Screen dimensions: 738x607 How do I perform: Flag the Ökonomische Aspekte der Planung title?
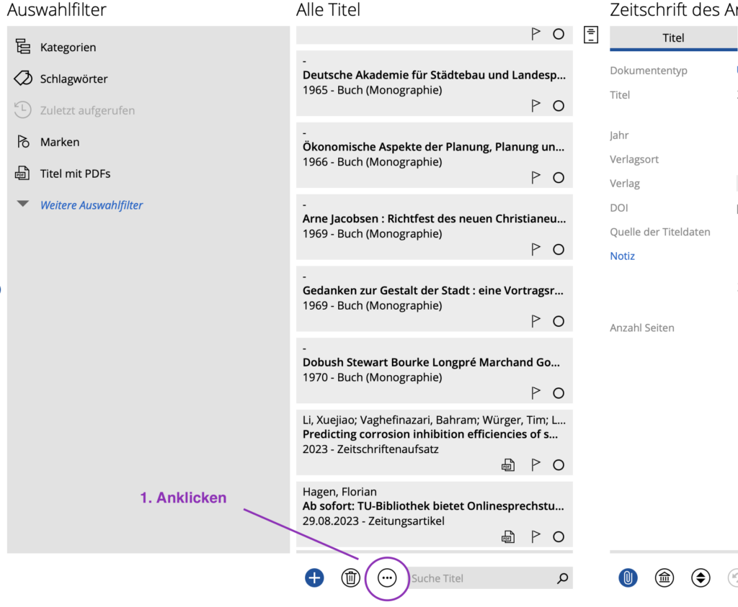[535, 177]
